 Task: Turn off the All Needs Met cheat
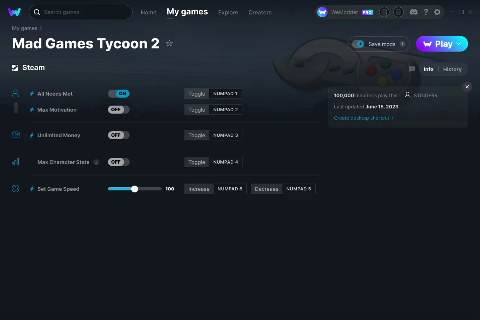[118, 93]
